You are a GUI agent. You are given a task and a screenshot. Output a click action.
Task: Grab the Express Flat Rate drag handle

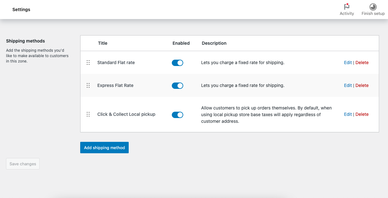tap(88, 85)
